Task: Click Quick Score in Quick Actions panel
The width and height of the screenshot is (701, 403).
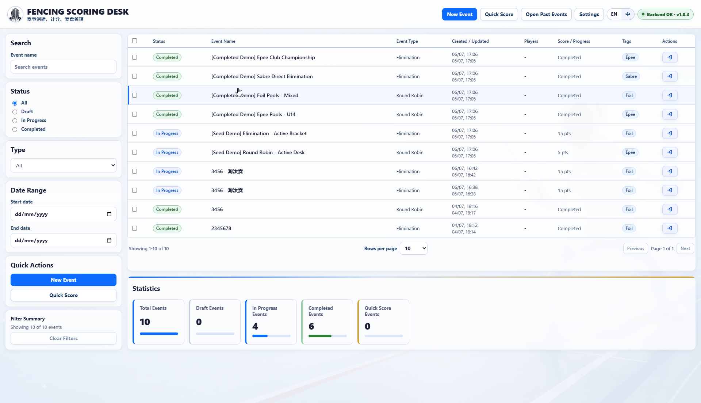Action: click(64, 295)
